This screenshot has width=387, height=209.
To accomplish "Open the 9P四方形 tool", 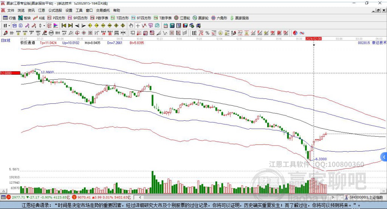I will 77,18.
